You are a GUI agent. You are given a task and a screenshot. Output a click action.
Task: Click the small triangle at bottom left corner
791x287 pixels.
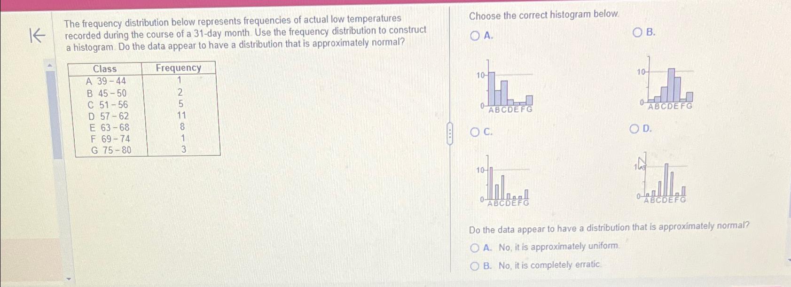pyautogui.click(x=69, y=278)
